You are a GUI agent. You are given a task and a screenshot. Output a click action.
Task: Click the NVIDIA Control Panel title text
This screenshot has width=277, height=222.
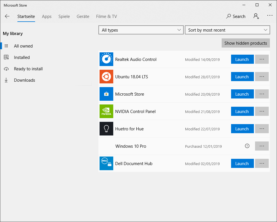(135, 112)
